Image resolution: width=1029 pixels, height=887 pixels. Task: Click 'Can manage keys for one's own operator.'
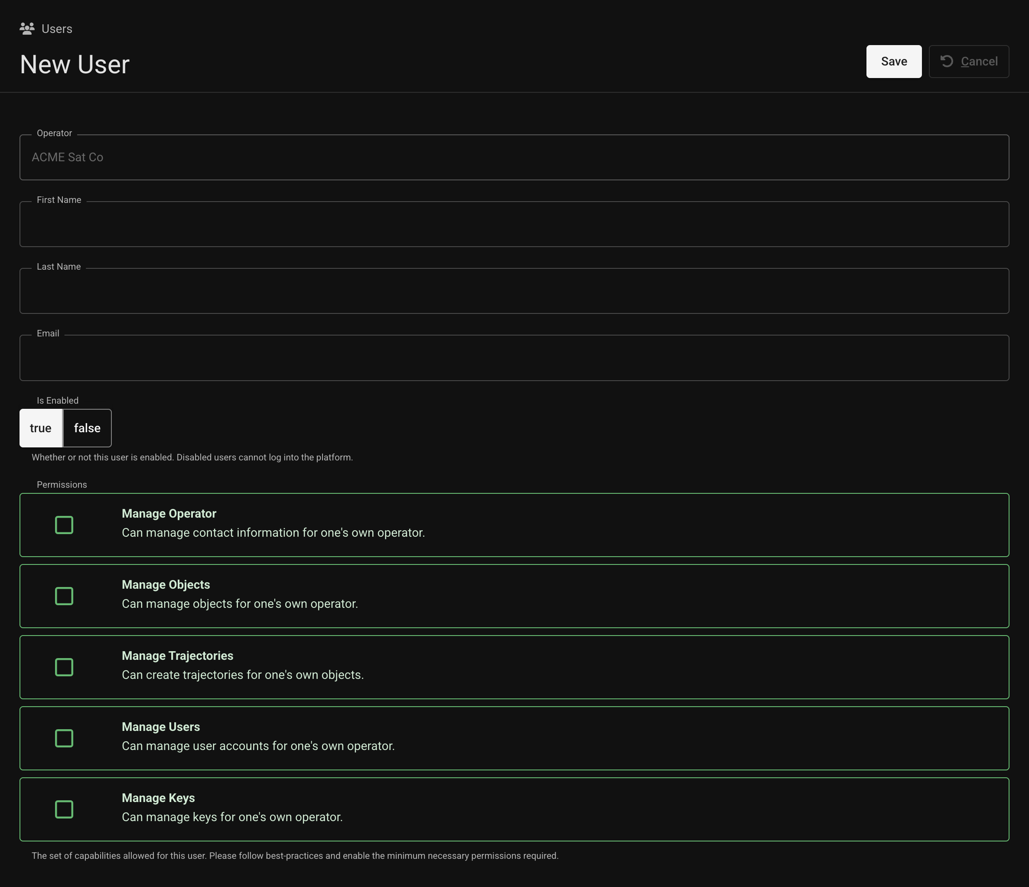pos(232,817)
